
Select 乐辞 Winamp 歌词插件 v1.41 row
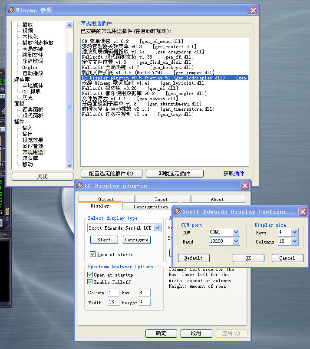click(x=165, y=83)
